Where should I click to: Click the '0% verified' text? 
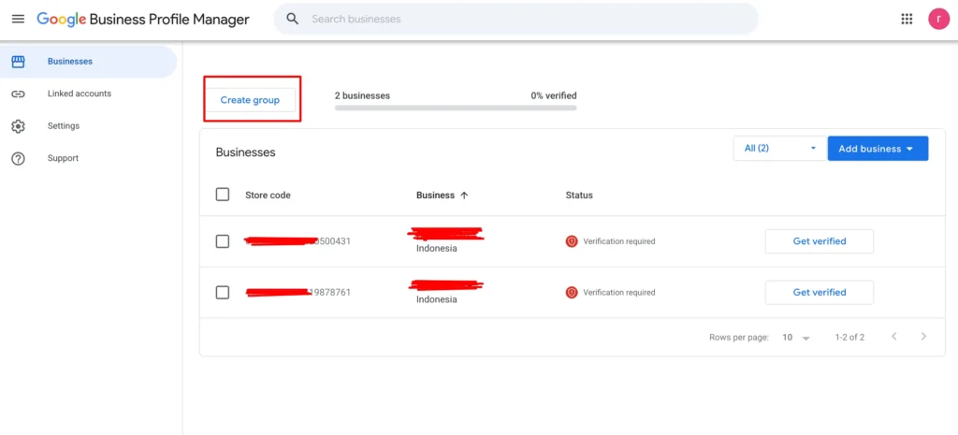point(554,96)
